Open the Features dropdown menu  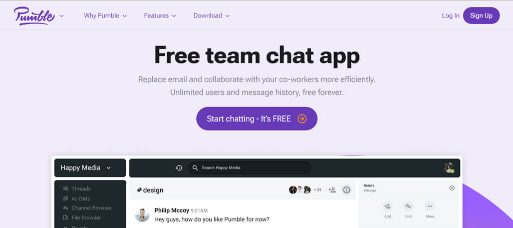160,15
